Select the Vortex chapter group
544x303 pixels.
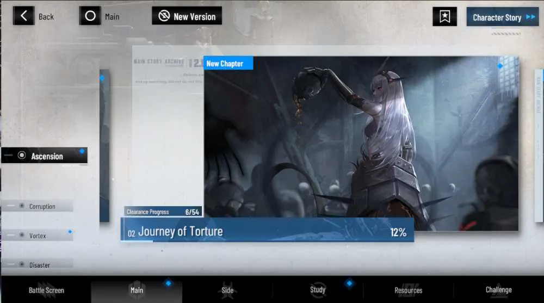coord(38,236)
